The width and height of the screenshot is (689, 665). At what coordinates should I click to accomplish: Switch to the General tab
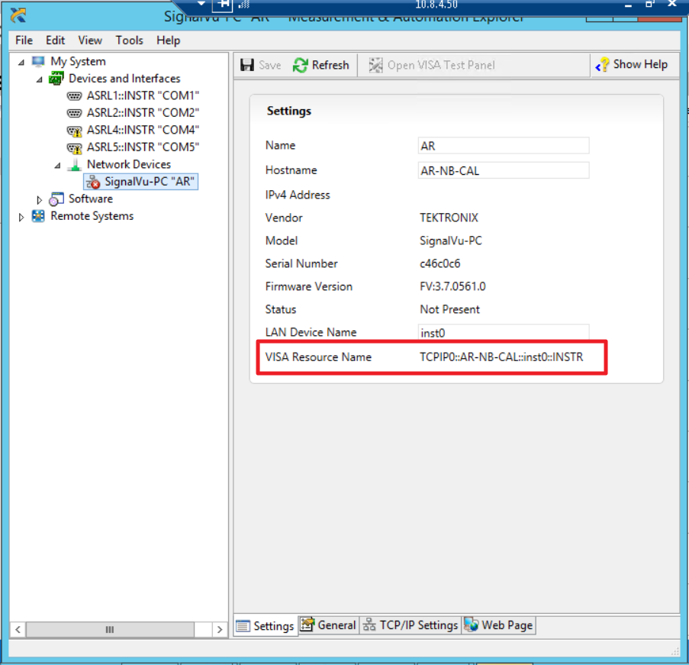pyautogui.click(x=329, y=625)
